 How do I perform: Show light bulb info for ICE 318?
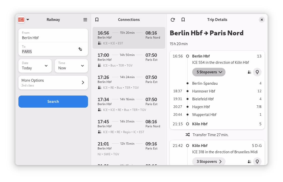[257, 162]
